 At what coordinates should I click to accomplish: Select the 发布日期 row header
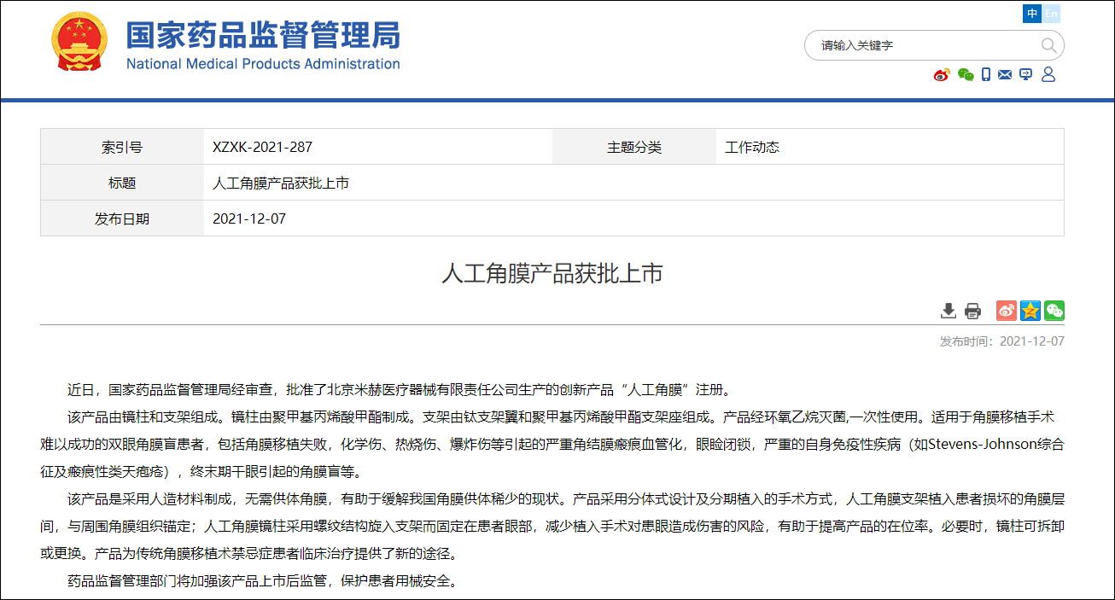(120, 218)
